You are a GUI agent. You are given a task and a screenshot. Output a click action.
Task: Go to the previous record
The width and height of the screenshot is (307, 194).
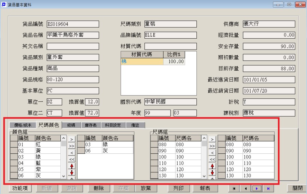(x=246, y=189)
